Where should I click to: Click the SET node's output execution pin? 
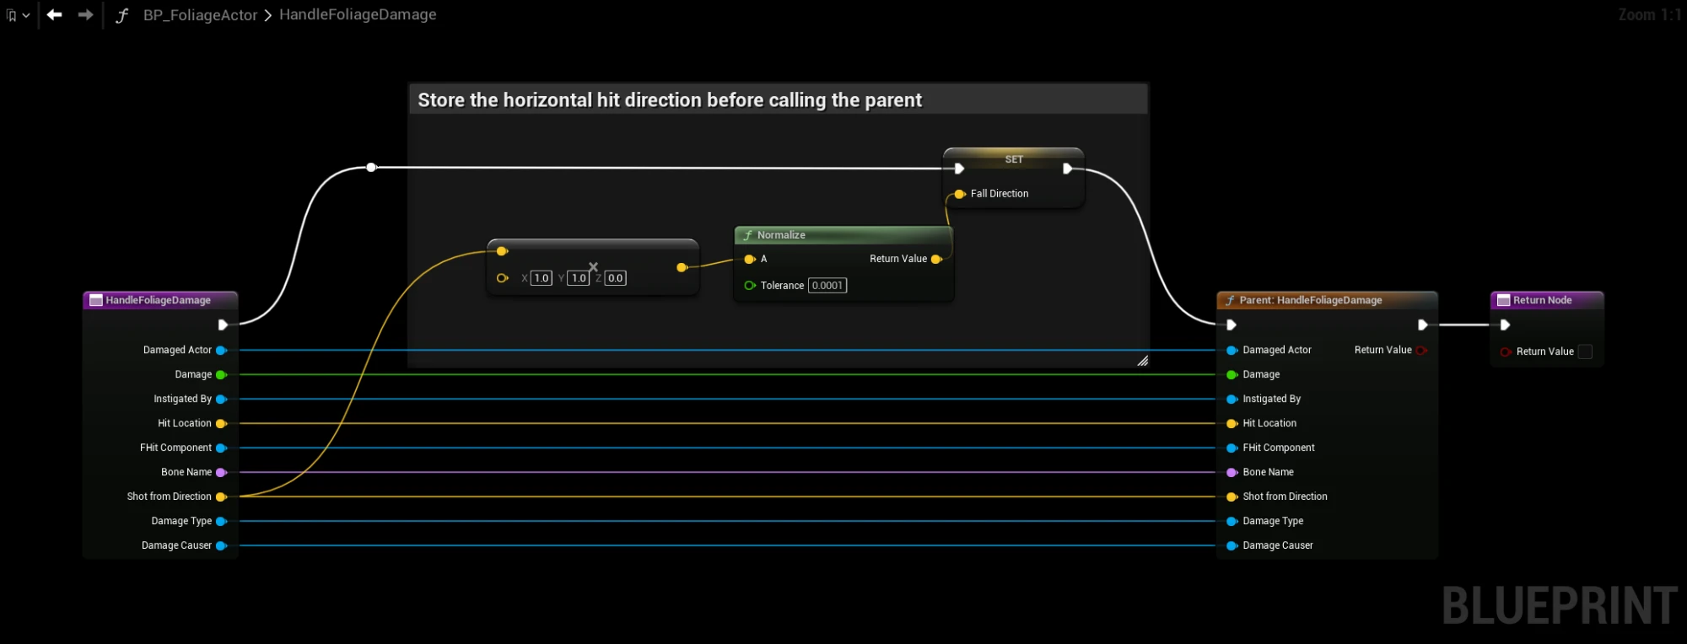[x=1068, y=169]
